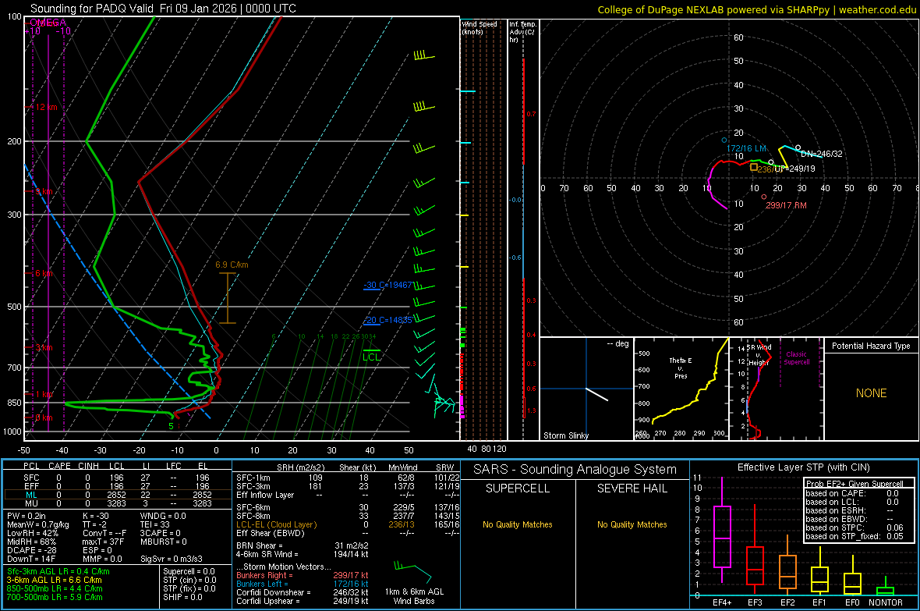Click the Theta-E v. Pres inset label
Viewport: 920px width, 611px height.
coord(681,368)
